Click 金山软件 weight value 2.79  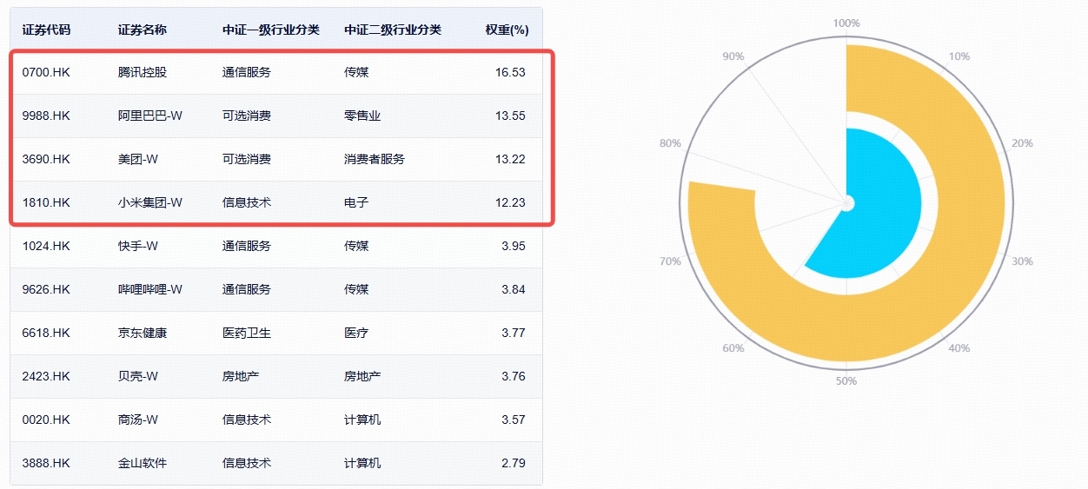513,463
